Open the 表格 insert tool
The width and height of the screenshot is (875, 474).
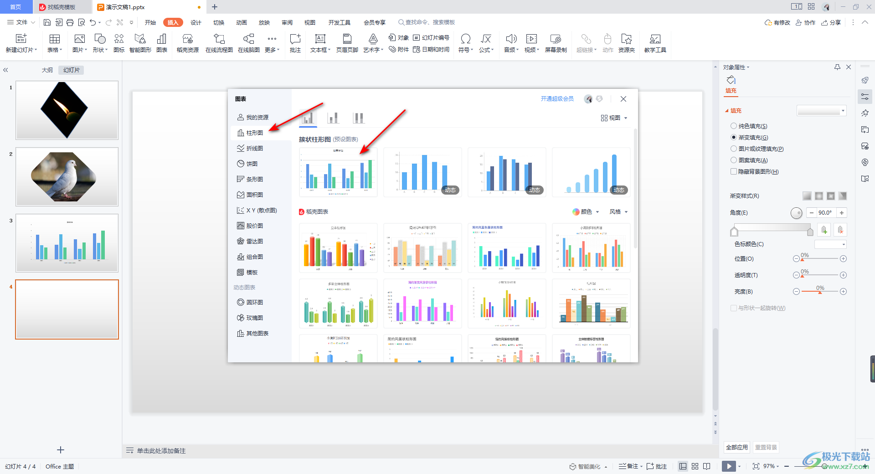[55, 43]
